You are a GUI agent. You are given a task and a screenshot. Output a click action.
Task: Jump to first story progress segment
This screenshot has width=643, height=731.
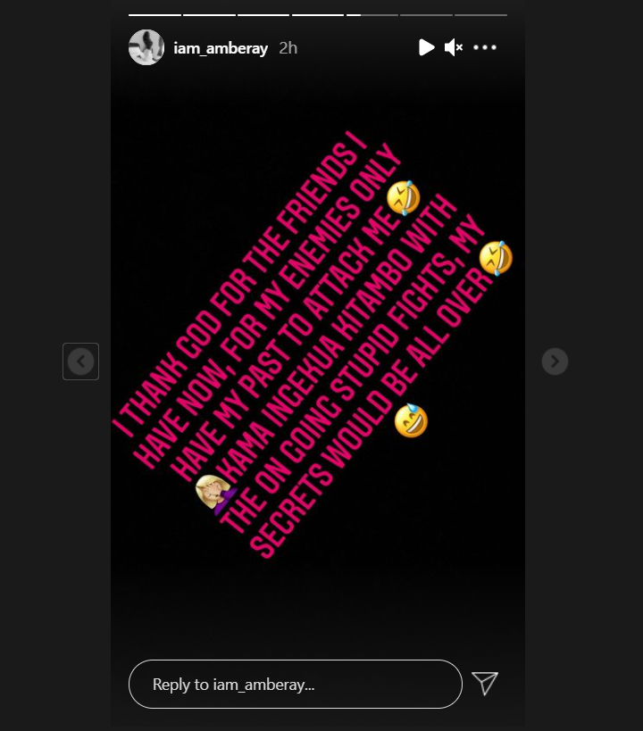[154, 15]
